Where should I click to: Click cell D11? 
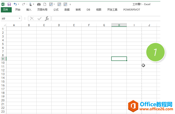59,66
